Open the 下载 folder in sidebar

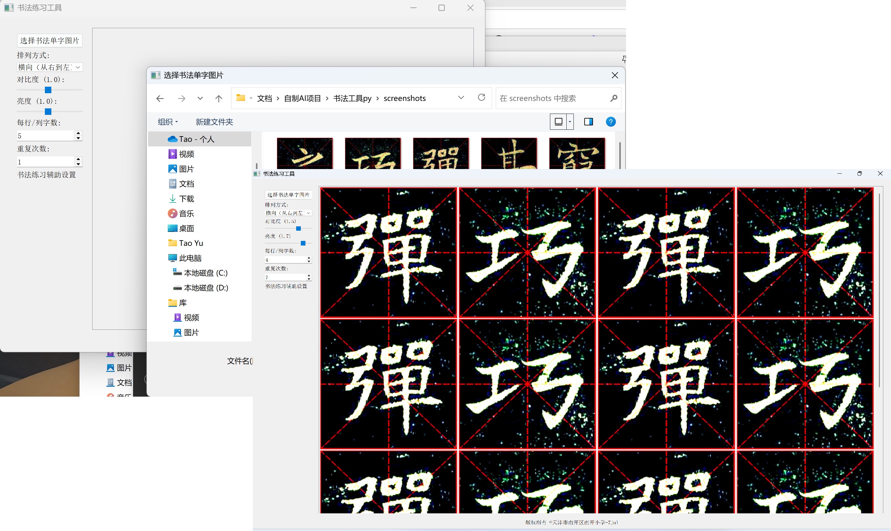coord(186,198)
